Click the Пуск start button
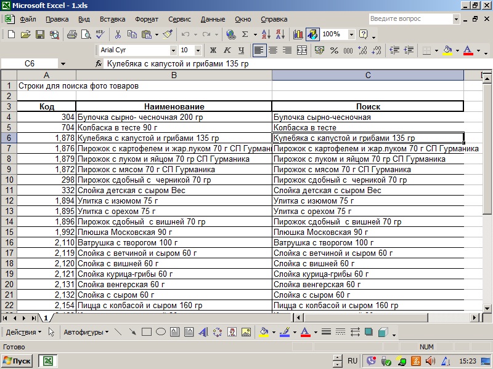 pyautogui.click(x=18, y=361)
